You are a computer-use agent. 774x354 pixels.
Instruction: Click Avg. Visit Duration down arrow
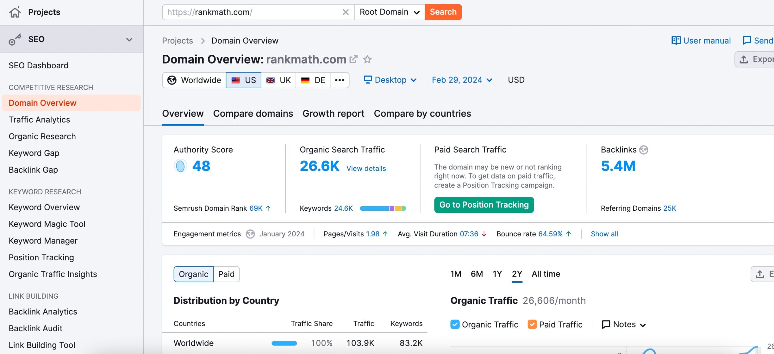pos(484,234)
